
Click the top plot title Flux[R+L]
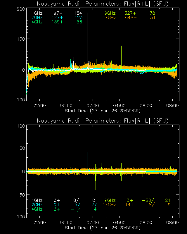pos(103,4)
